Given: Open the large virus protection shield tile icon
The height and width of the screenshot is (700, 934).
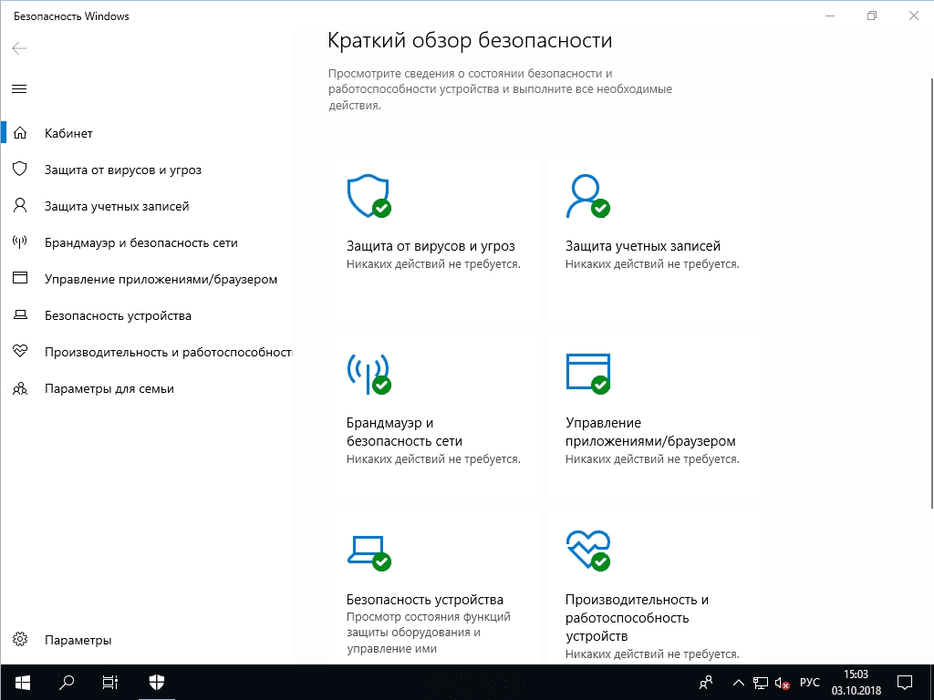Looking at the screenshot, I should pos(369,196).
